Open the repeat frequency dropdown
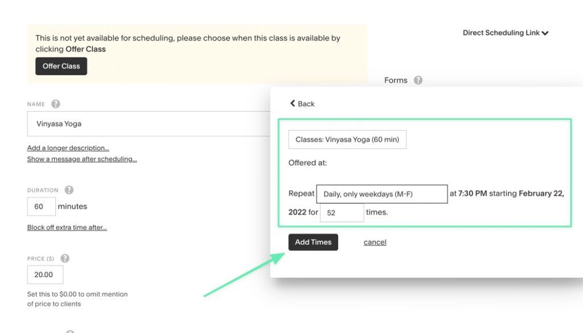Screen dimensions: 583x333 click(x=381, y=194)
